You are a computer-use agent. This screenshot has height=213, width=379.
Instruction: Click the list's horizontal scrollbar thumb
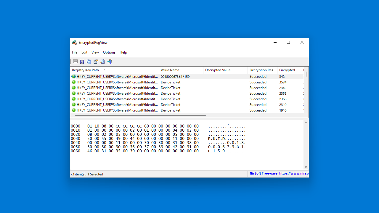tap(140, 115)
